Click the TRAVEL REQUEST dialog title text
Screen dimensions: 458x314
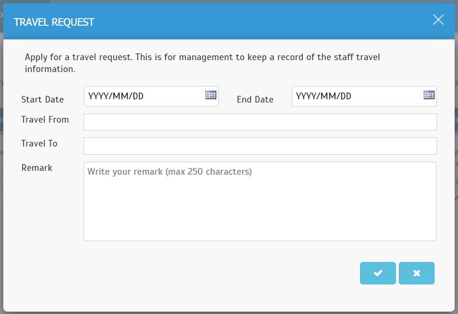(54, 22)
